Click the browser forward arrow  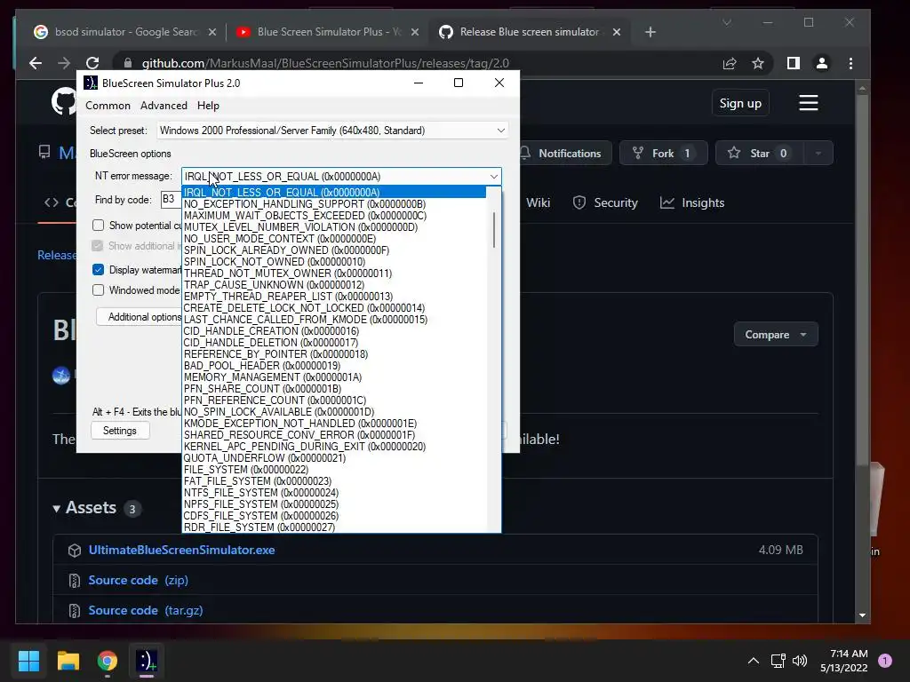pos(64,63)
